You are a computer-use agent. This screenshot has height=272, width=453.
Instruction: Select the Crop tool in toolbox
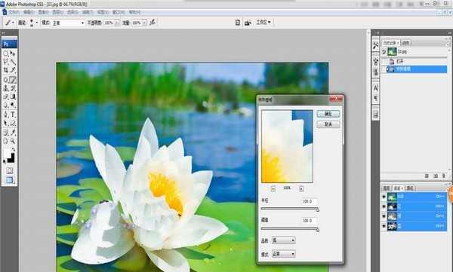coord(6,70)
